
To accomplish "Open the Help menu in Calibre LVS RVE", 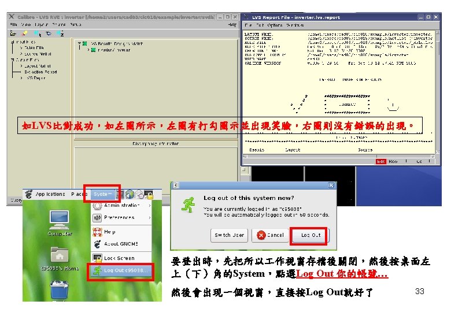I will click(x=232, y=25).
